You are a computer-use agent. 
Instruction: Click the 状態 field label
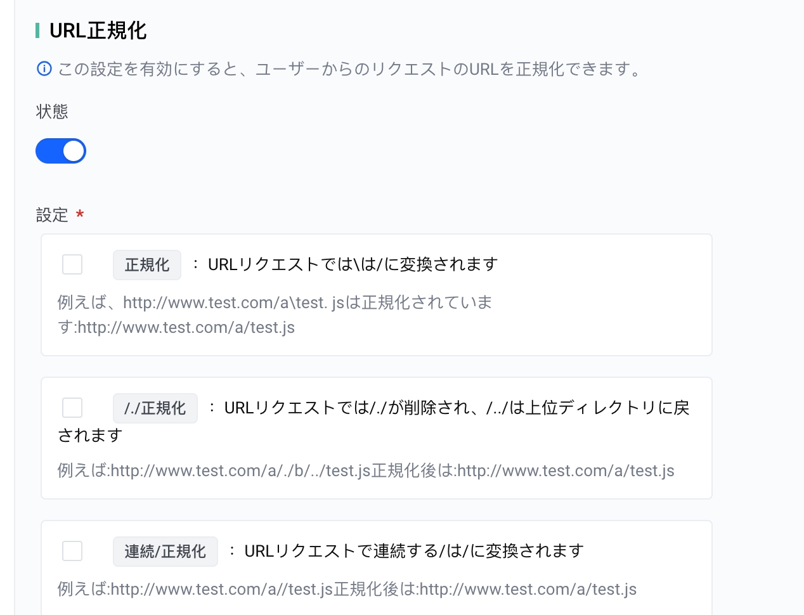coord(52,112)
